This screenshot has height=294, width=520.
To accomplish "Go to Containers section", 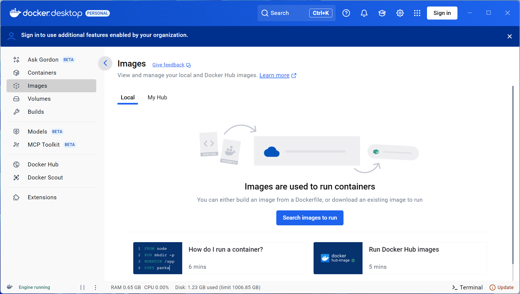I will (51, 73).
